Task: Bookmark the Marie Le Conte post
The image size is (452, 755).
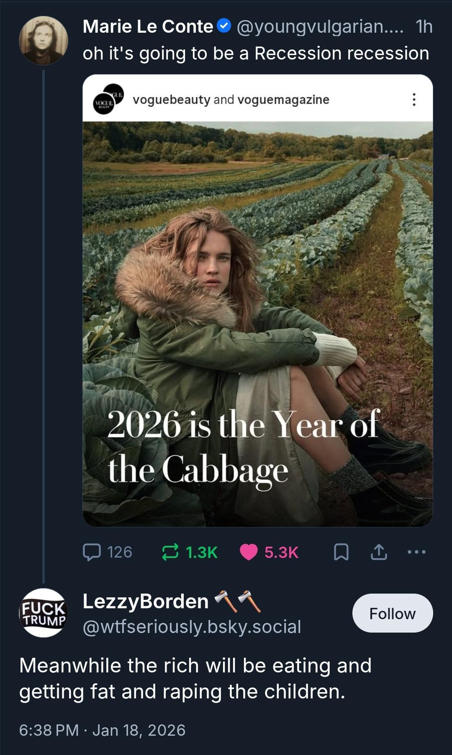Action: (341, 552)
